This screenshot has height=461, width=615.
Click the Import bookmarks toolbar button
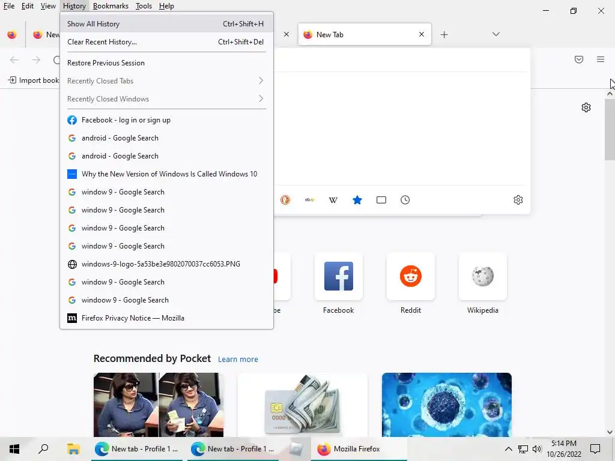(x=34, y=80)
